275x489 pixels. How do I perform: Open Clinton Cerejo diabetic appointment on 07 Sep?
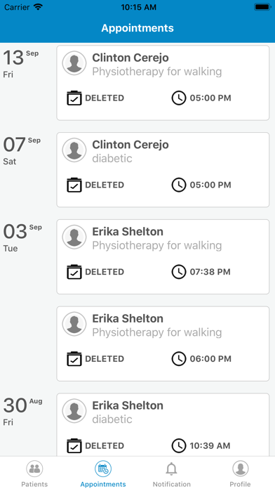tap(163, 169)
